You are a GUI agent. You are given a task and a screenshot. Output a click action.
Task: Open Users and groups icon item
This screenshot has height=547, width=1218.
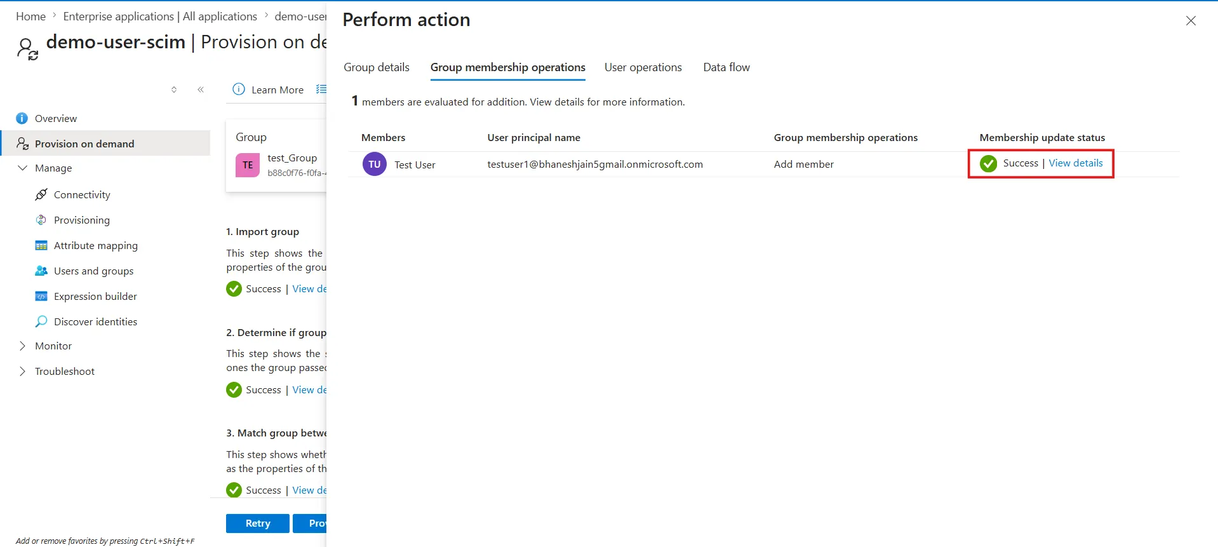(41, 271)
